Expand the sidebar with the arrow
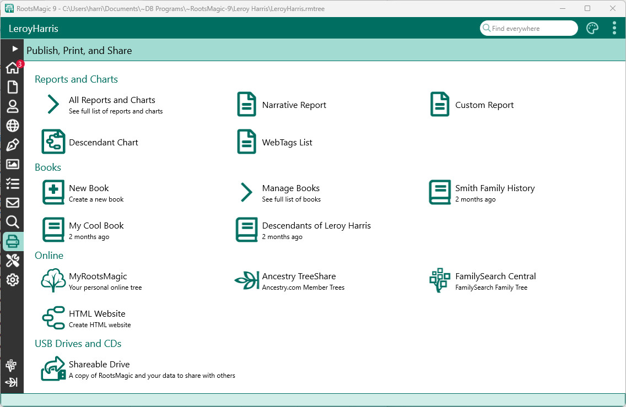626x407 pixels. click(x=15, y=49)
